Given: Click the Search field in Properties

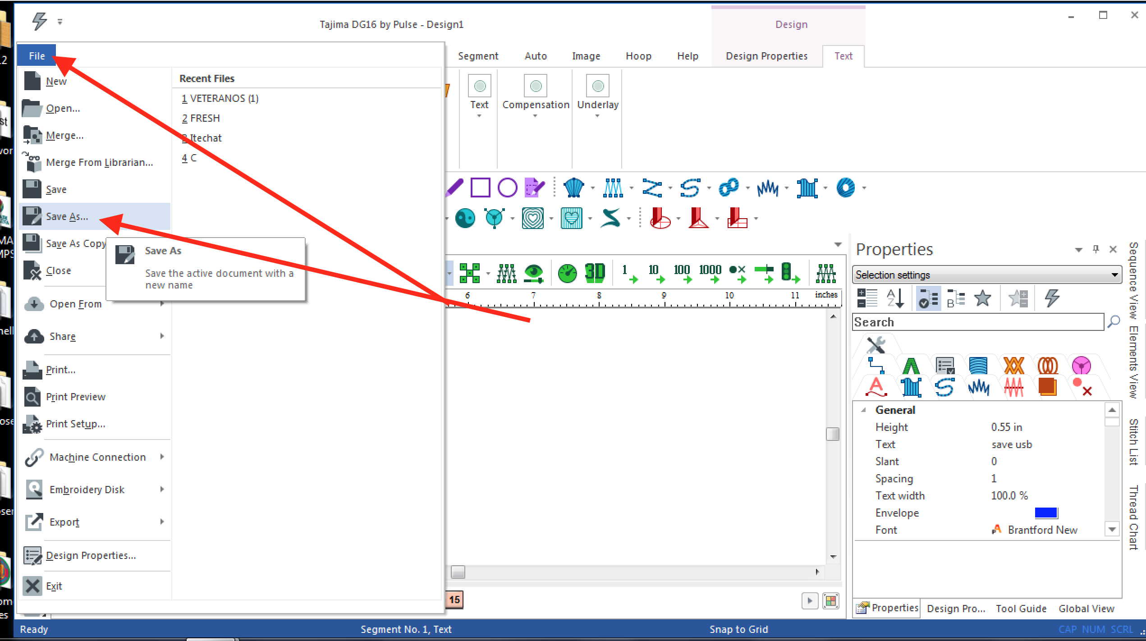Looking at the screenshot, I should tap(978, 322).
